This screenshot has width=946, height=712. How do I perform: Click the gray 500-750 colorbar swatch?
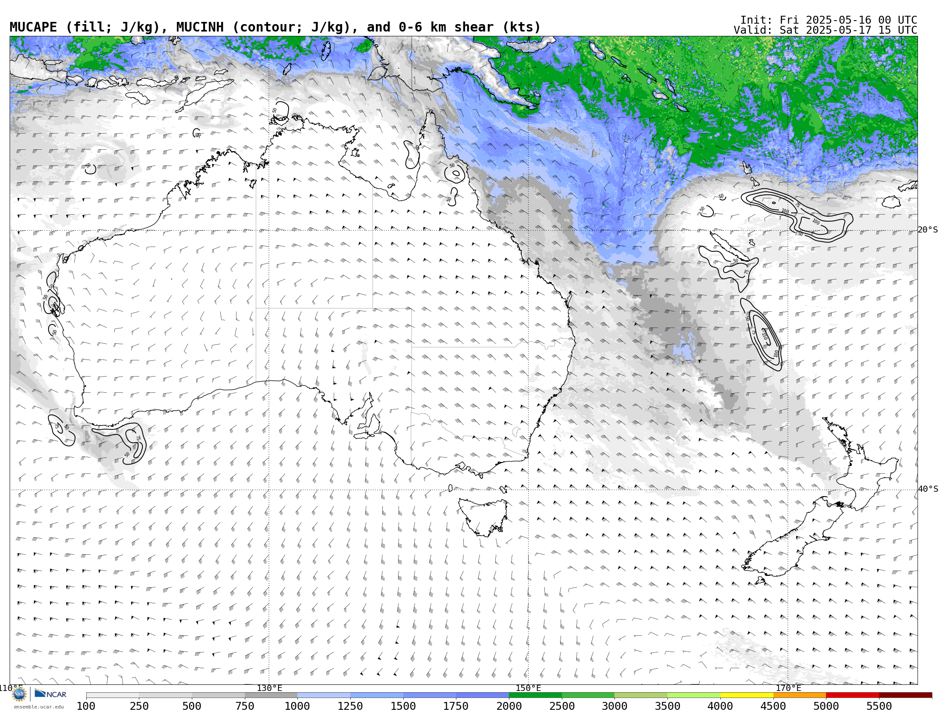(218, 695)
